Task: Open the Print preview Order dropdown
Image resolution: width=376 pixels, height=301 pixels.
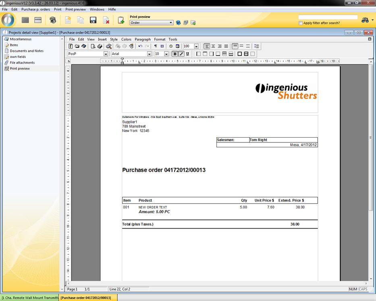Action: [x=171, y=23]
